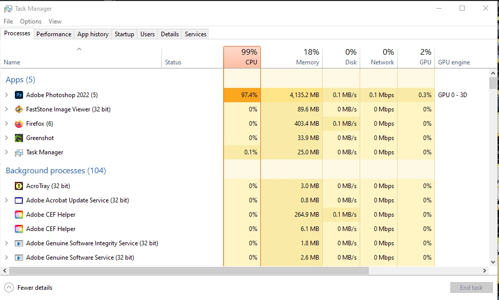499x300 pixels.
Task: Click the 264.9 MB Adobe CEF Helper icon
Action: coord(19,215)
